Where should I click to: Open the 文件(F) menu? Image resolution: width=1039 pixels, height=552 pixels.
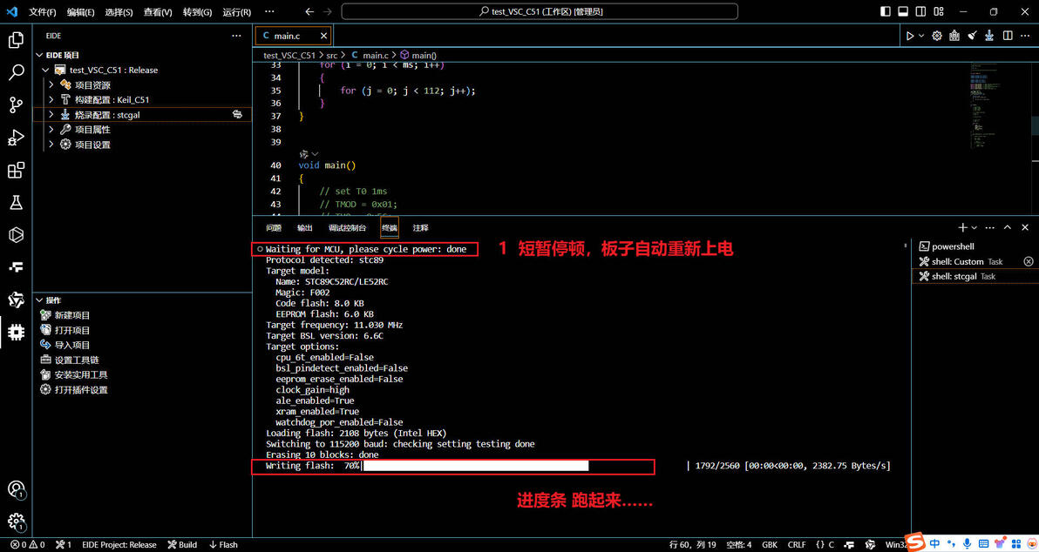pyautogui.click(x=43, y=12)
